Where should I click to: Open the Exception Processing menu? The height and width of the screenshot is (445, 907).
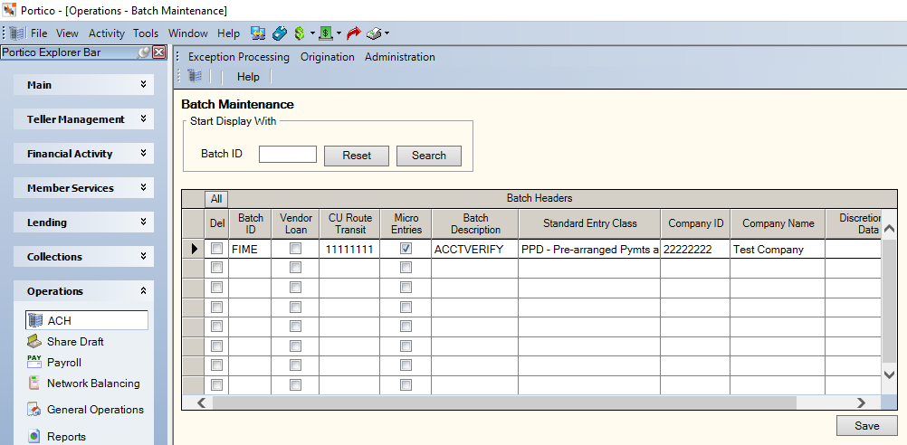[238, 57]
